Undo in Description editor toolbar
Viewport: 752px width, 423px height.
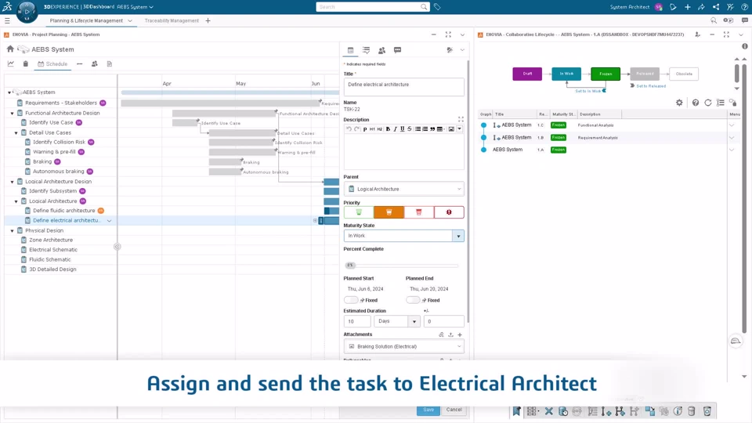(x=349, y=129)
